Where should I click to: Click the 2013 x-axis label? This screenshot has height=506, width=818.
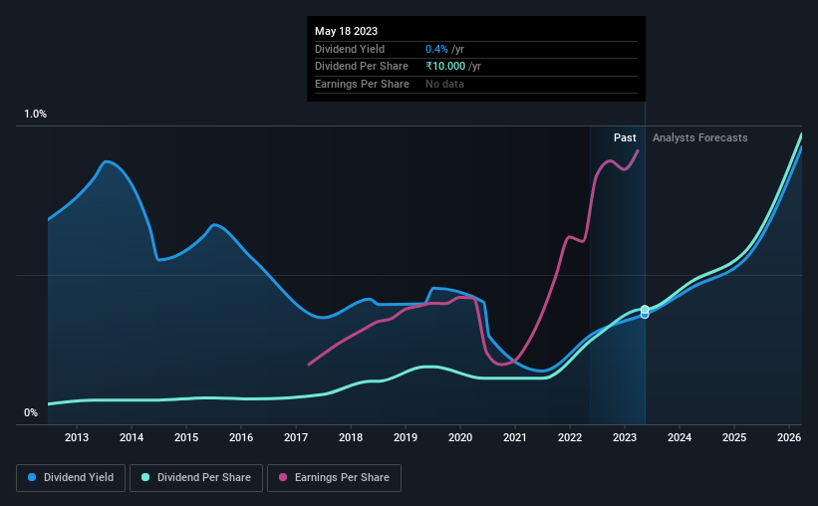(77, 437)
